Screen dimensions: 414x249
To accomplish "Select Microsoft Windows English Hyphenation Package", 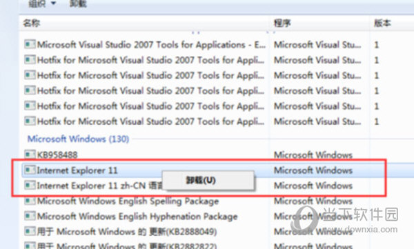I will point(137,217).
